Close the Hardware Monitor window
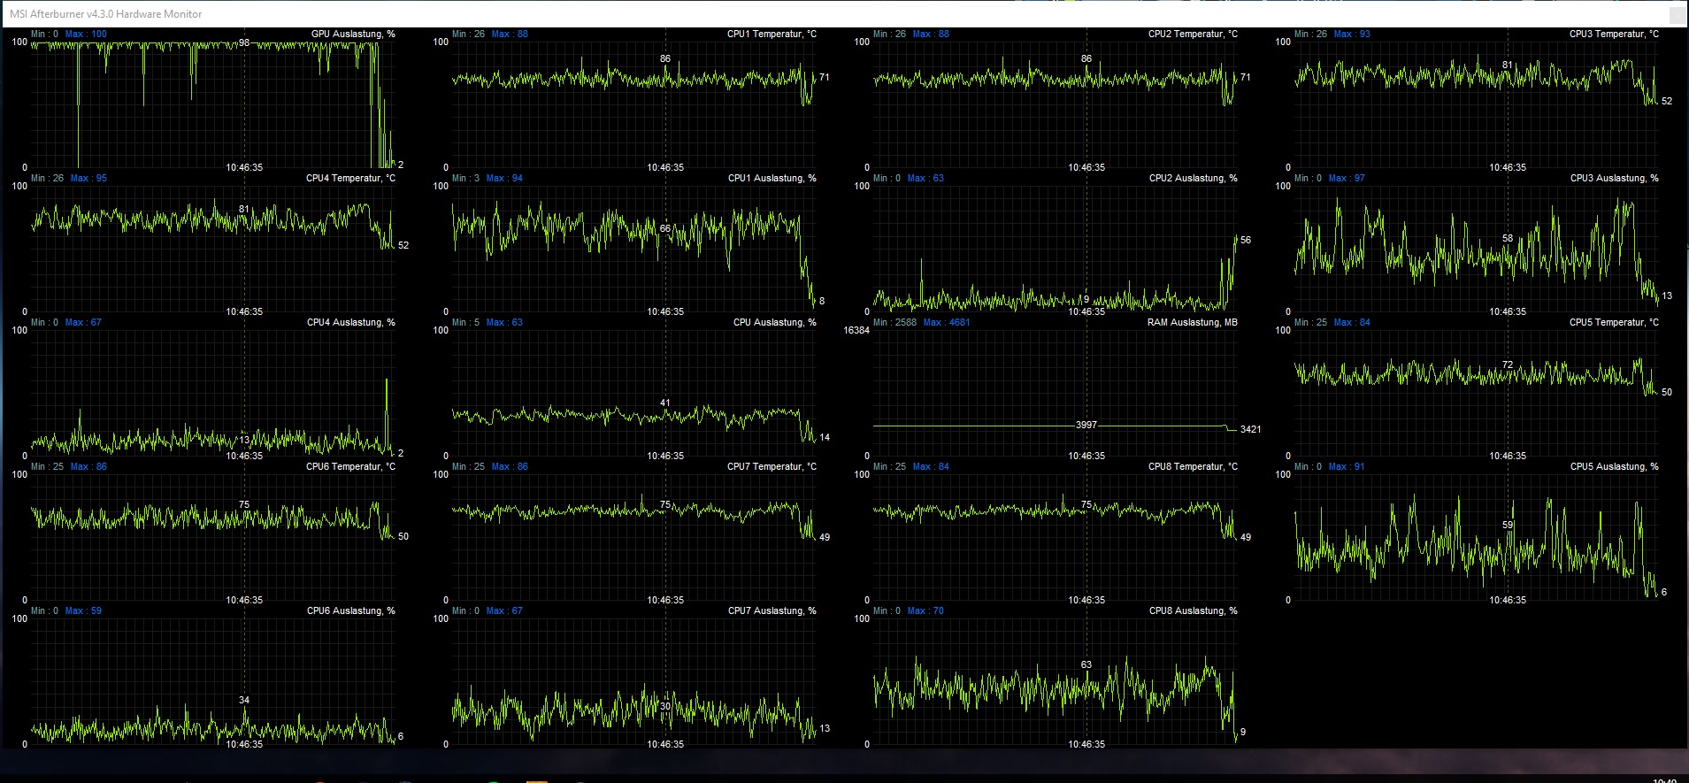Viewport: 1689px width, 783px height. (1677, 14)
